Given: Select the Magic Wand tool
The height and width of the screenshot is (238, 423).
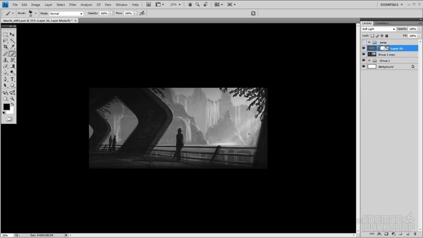Looking at the screenshot, I should click(12, 40).
